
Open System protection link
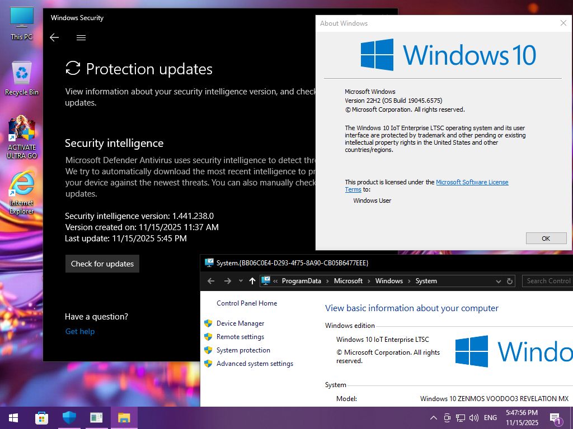coord(243,350)
